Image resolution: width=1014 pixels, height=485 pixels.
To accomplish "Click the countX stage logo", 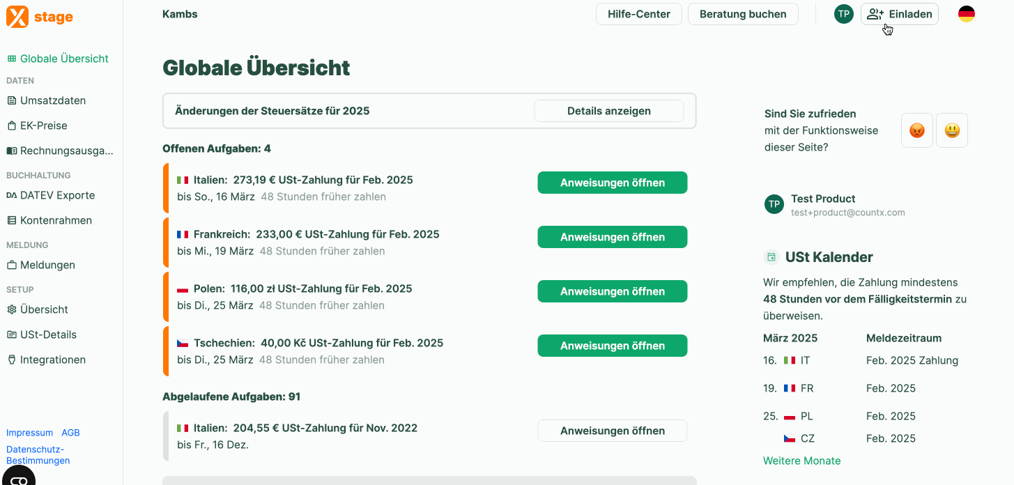I will [40, 16].
